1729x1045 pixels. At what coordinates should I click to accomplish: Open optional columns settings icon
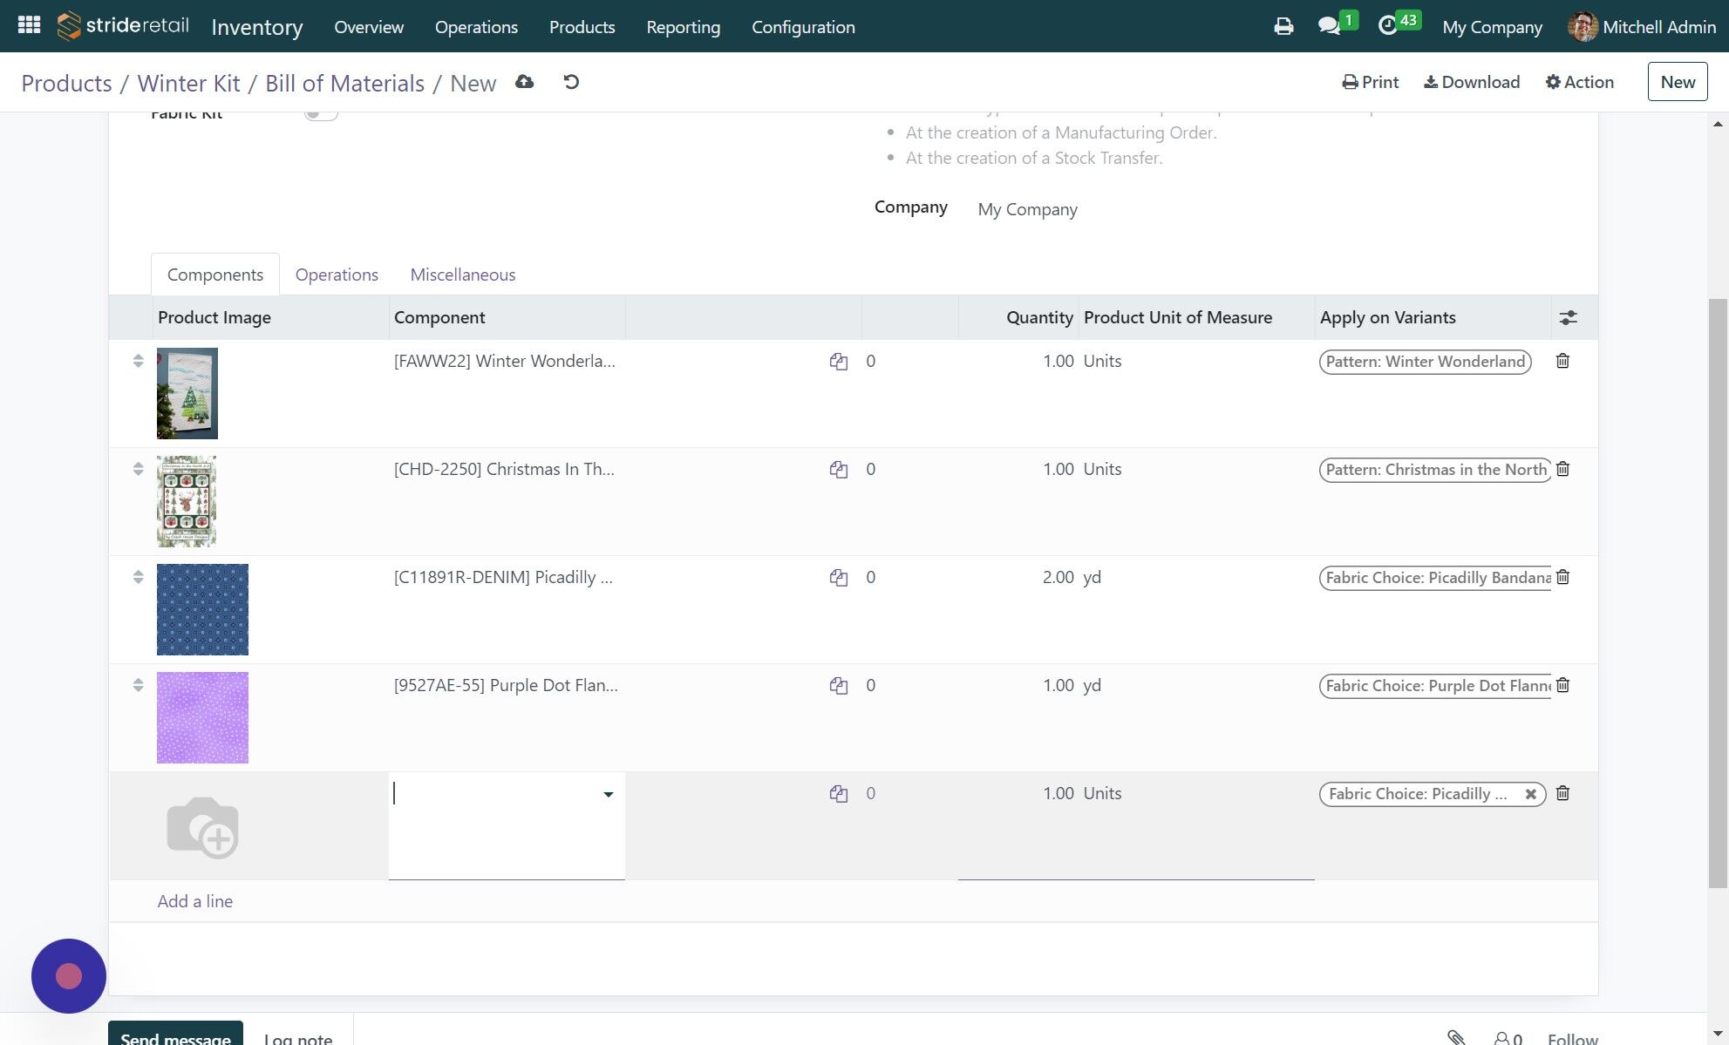tap(1568, 317)
